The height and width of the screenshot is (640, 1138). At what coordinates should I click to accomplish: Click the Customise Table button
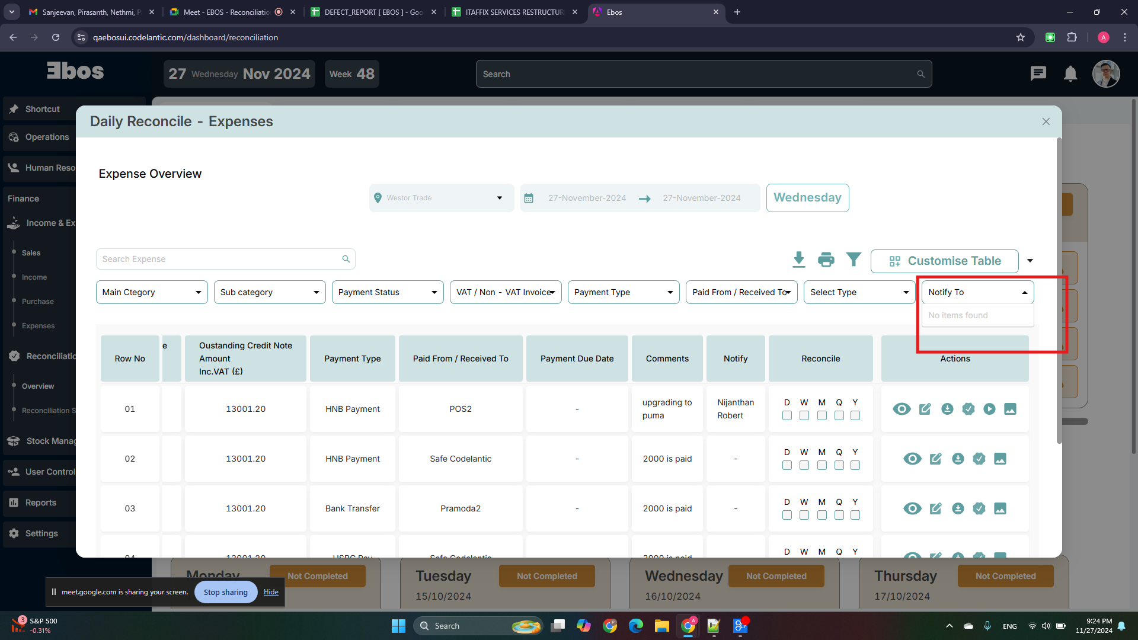pyautogui.click(x=945, y=261)
